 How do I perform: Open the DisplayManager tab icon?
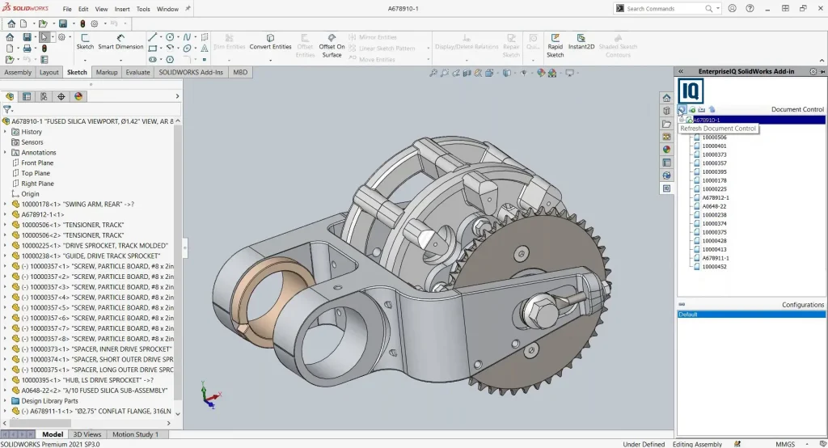(78, 96)
